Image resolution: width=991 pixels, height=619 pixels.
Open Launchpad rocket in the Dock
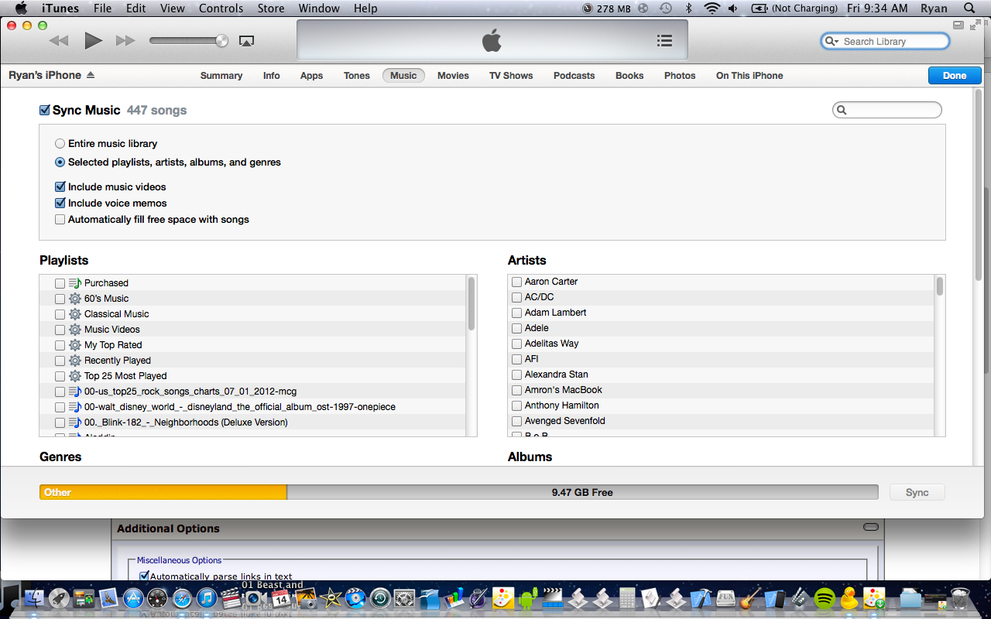(x=59, y=598)
